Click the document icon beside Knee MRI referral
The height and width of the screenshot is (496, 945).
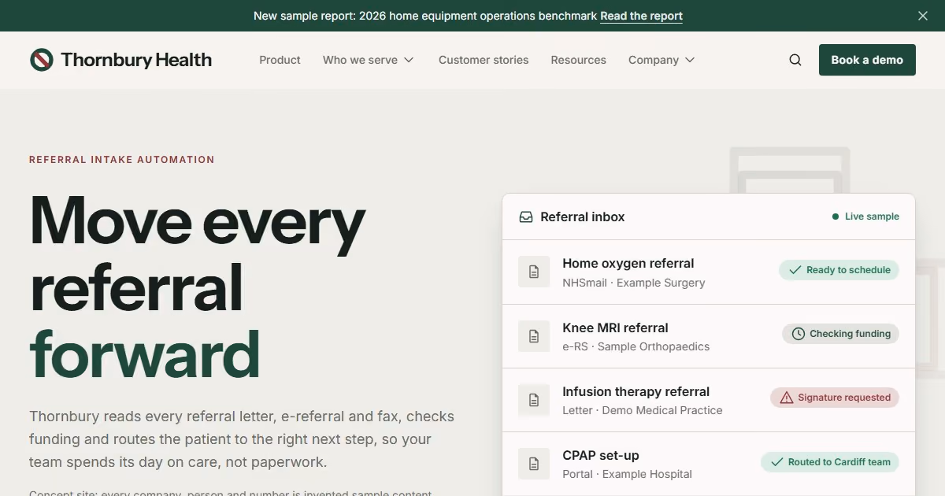tap(534, 336)
